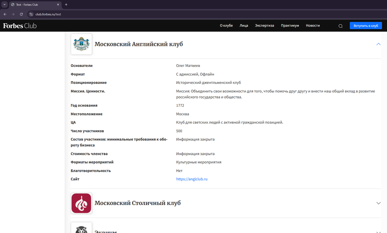Open the site info icon in address bar
Screen dimensions: 387x233
31,14
